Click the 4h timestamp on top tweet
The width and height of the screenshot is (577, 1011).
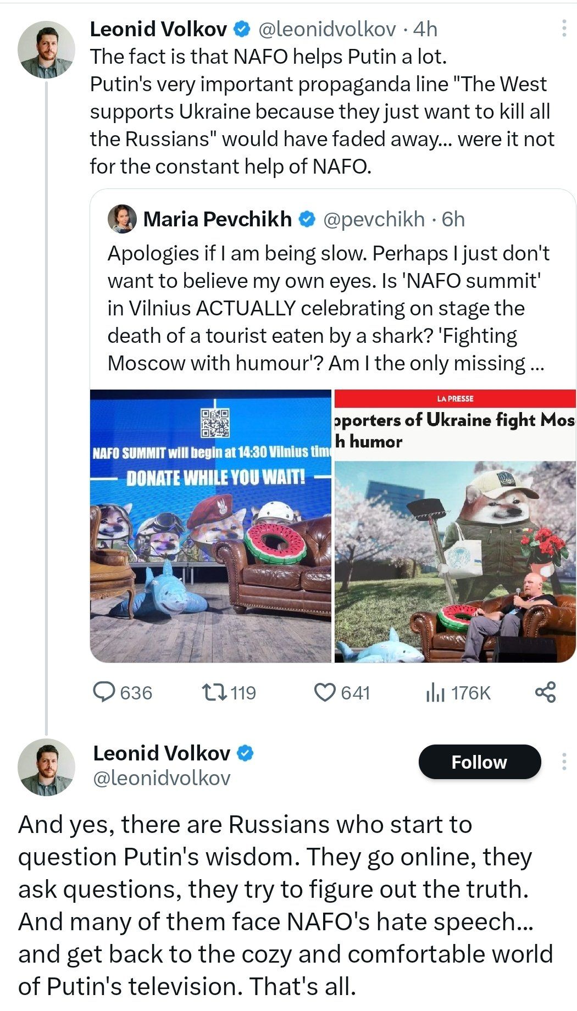pyautogui.click(x=425, y=29)
